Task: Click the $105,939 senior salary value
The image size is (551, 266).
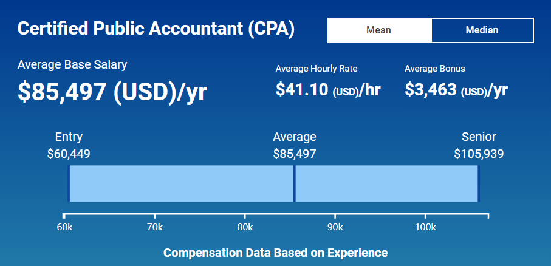Action: [x=479, y=154]
